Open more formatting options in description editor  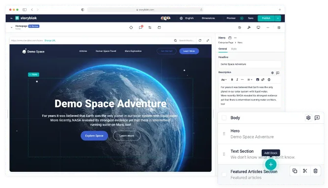coord(242,80)
